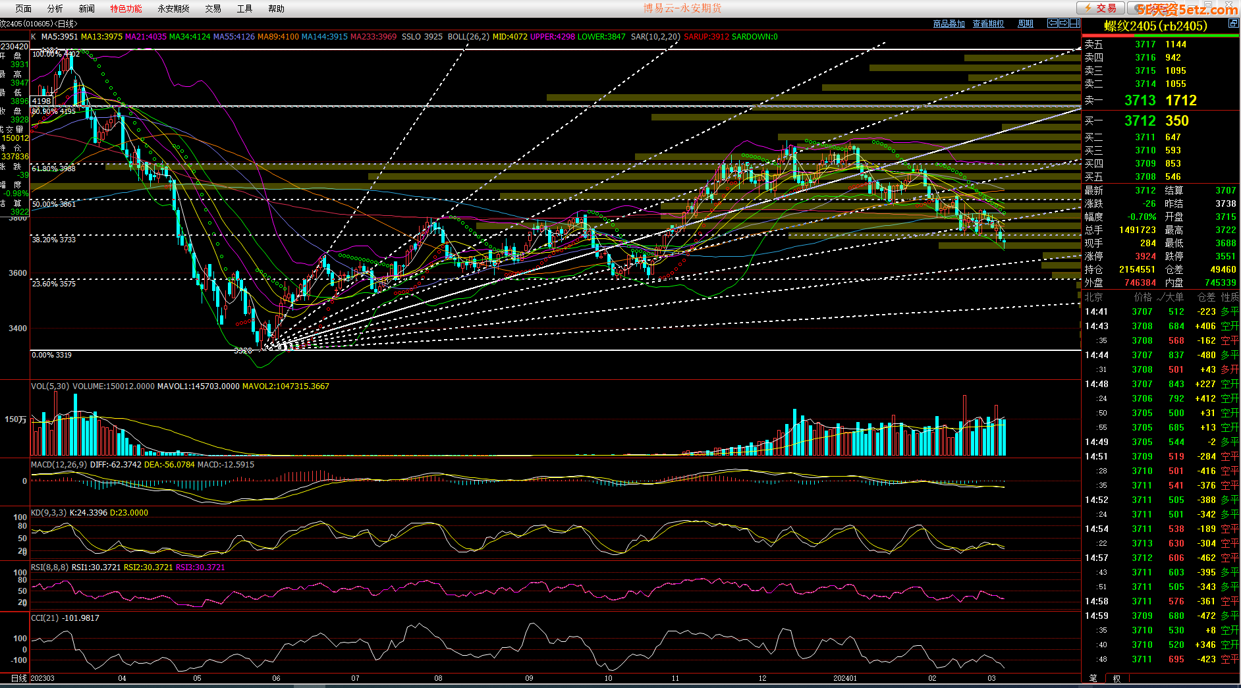Screen dimensions: 1241x688
Task: Toggle the side panel layout icon
Action: click(1075, 23)
